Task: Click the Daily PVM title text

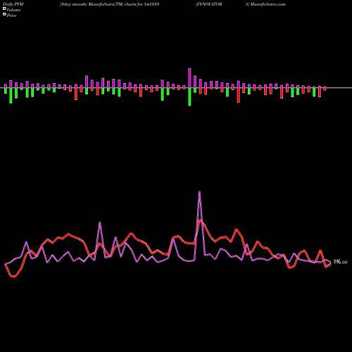Action: pos(13,4)
